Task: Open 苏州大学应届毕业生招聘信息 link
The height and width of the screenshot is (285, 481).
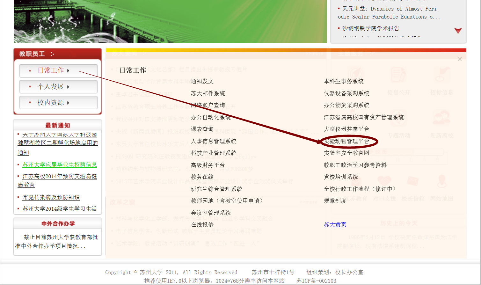Action: [x=60, y=165]
